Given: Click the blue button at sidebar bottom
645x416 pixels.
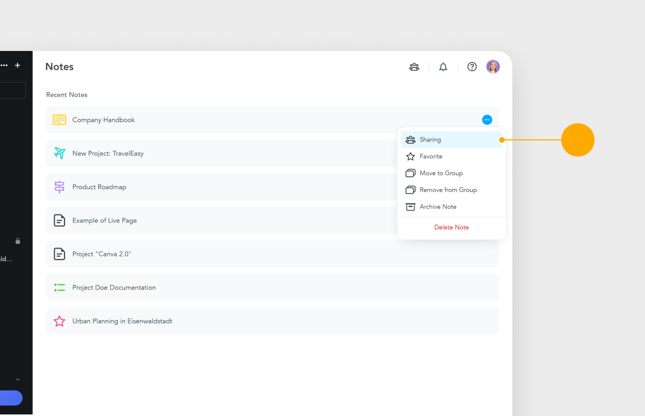Looking at the screenshot, I should click(11, 398).
